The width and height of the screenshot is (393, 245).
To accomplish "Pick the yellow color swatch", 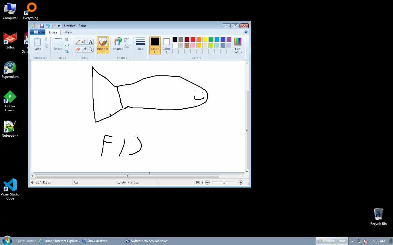I will point(205,39).
